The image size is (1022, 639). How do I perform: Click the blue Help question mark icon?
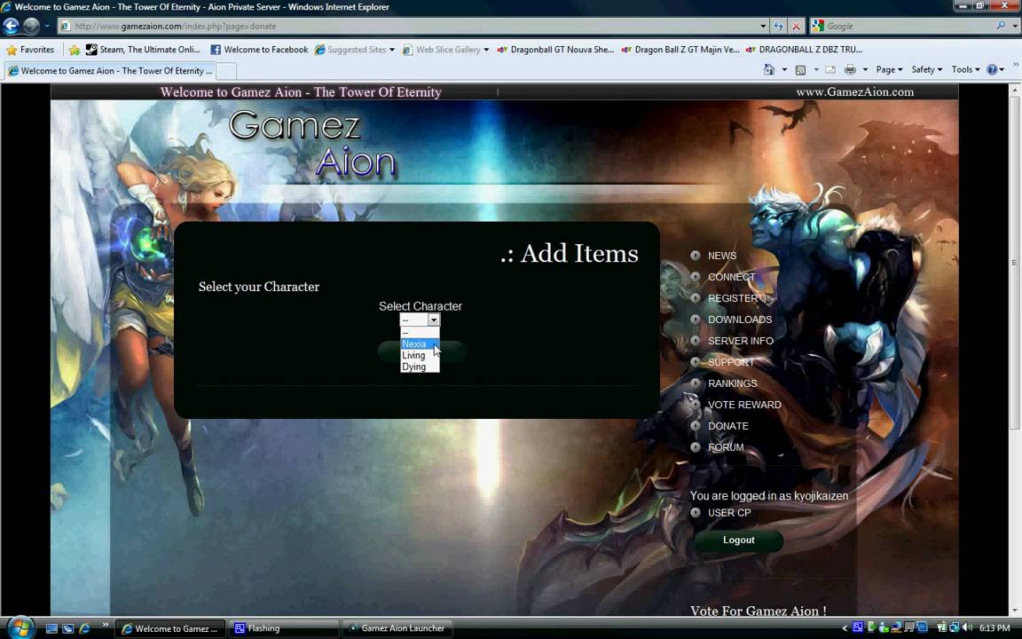click(992, 70)
